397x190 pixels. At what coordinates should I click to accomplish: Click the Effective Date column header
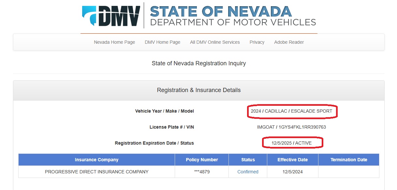click(293, 160)
